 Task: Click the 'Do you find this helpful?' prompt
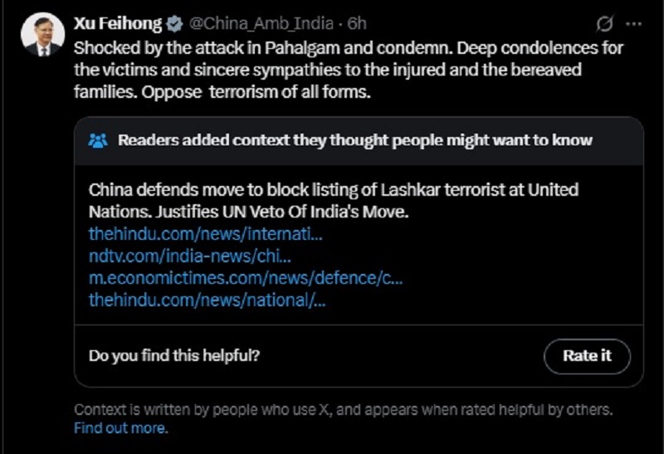pos(174,356)
